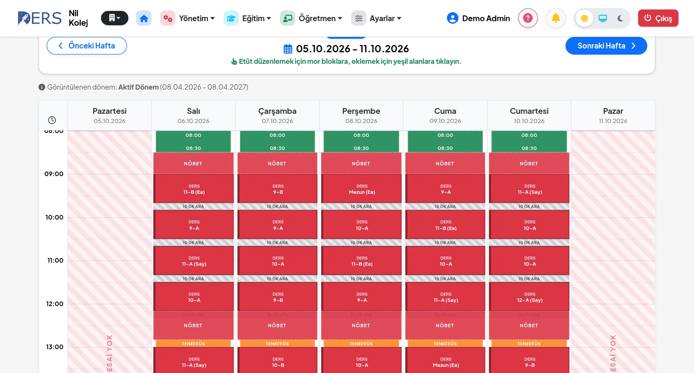Enable dark mode moon toggle
Image resolution: width=694 pixels, height=373 pixels.
[x=620, y=18]
